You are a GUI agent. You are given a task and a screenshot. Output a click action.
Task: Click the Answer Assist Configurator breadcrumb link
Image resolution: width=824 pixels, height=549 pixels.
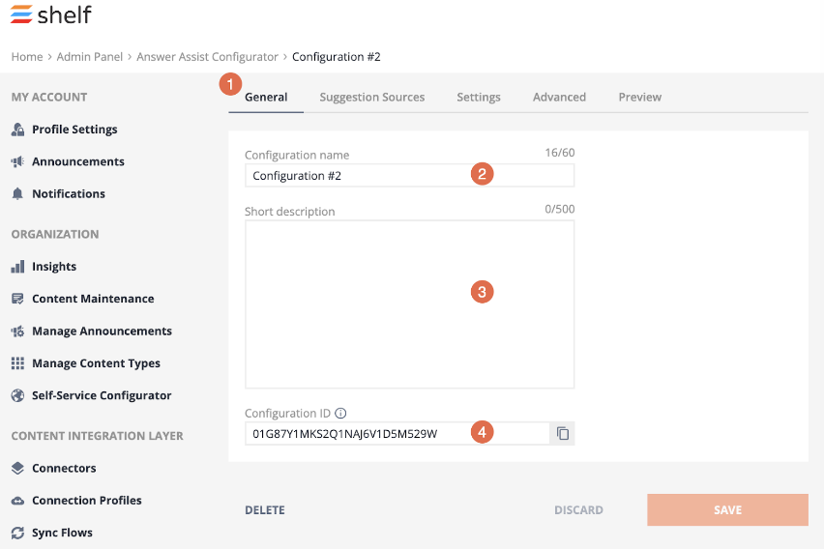(207, 57)
